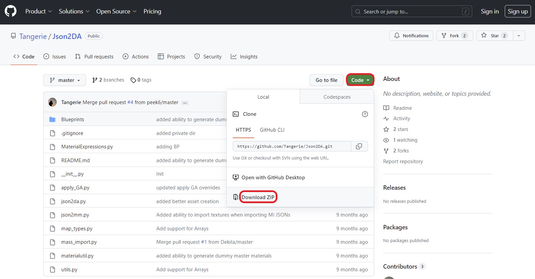Screen dimensions: 535x279
Task: Click the file icon next to apply_GA.py
Action: (x=52, y=188)
